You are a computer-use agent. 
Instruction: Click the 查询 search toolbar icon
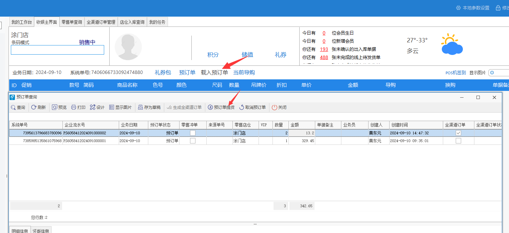click(18, 108)
